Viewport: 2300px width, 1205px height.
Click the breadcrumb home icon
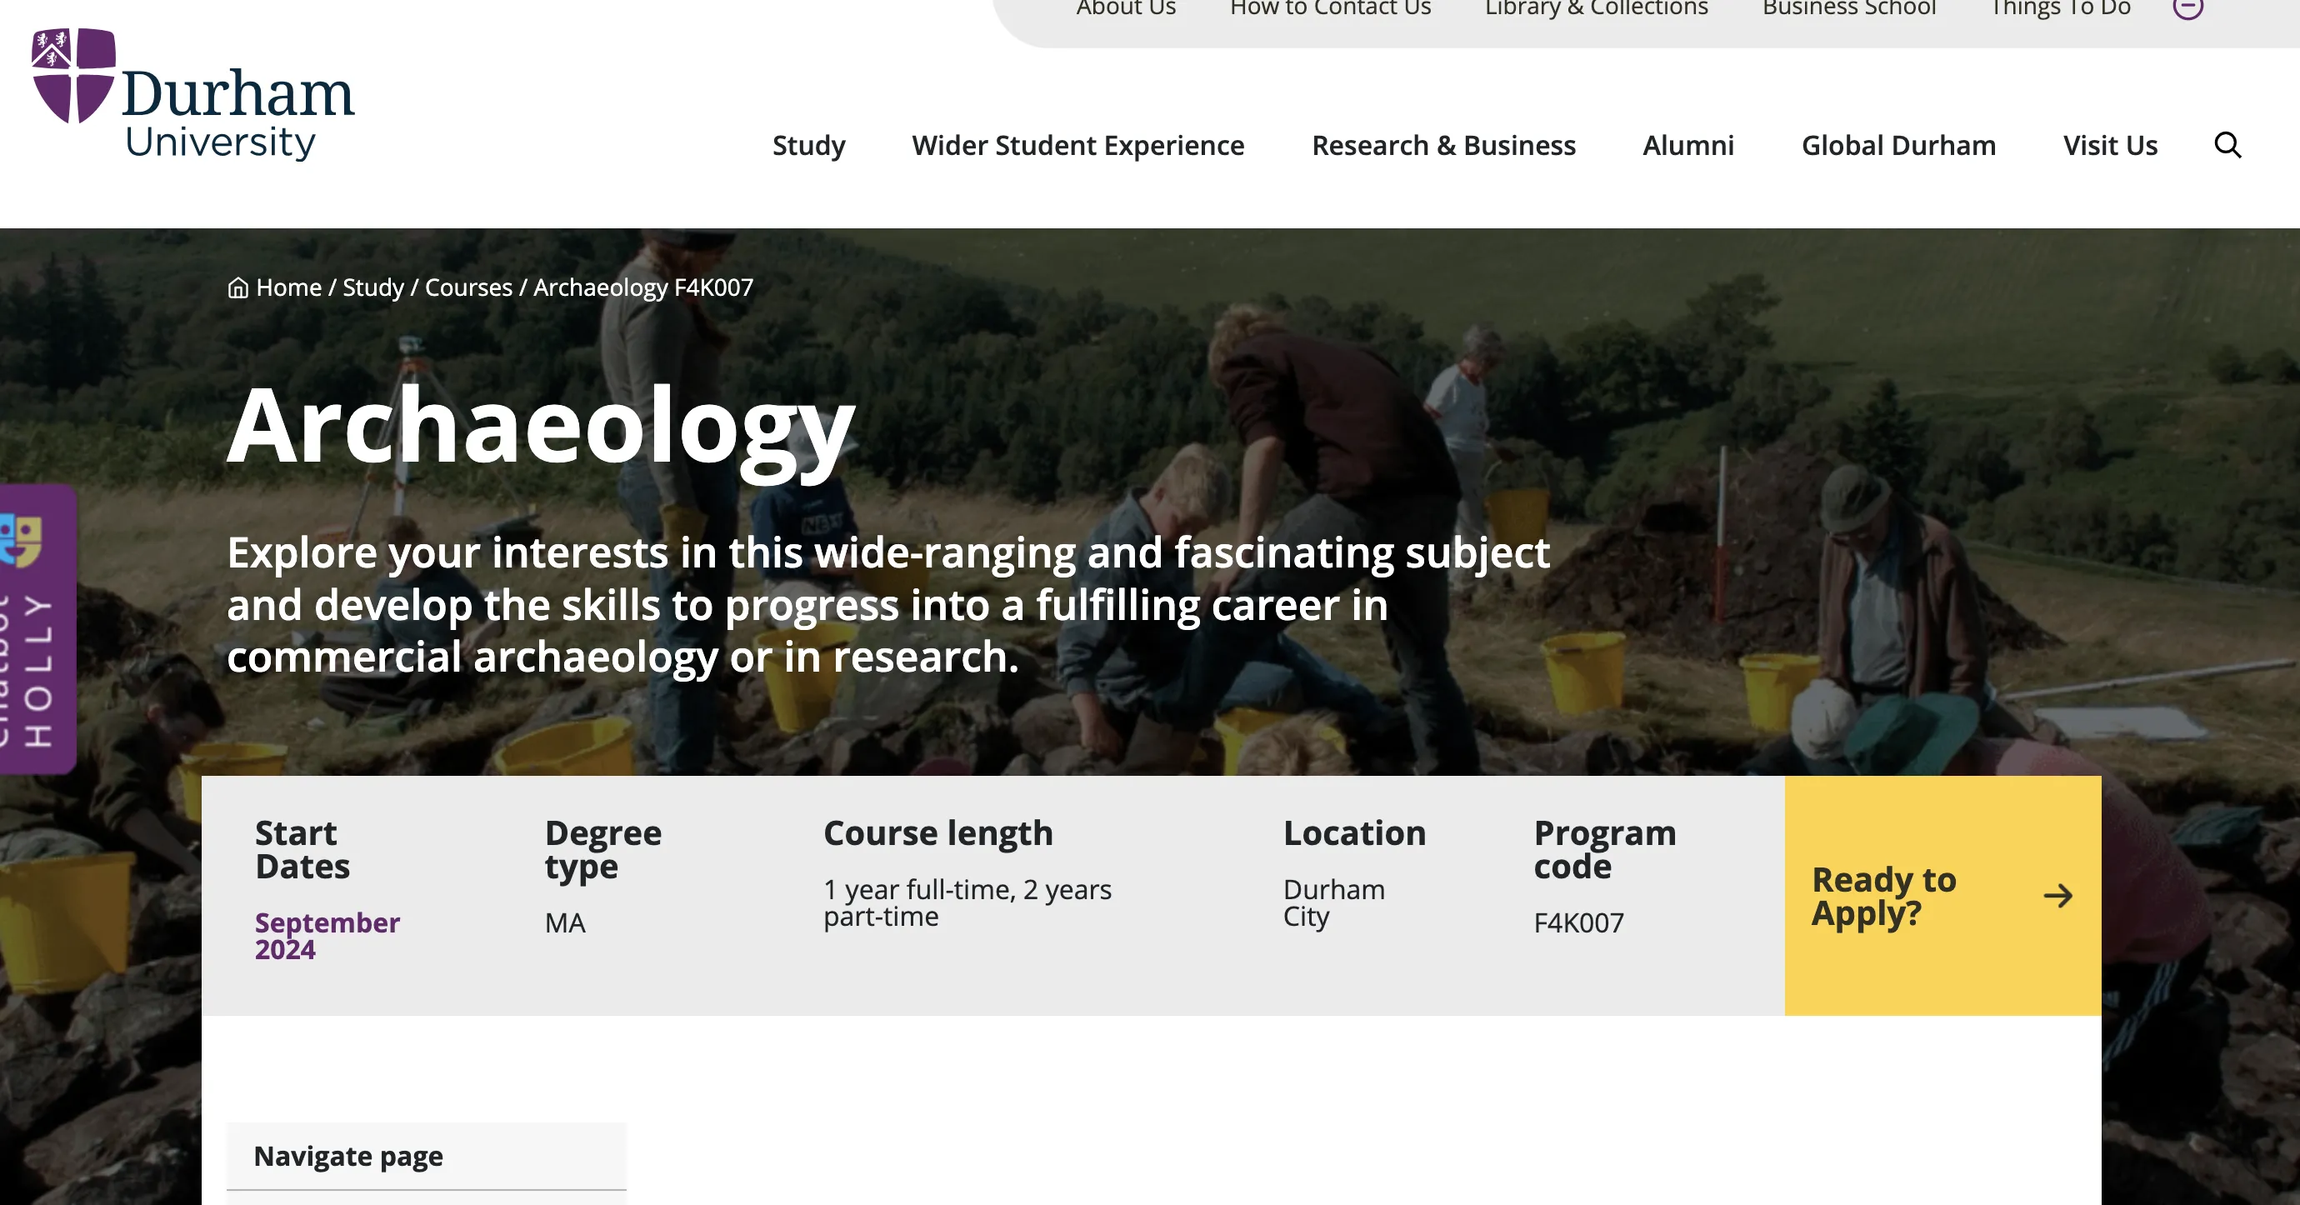coord(237,287)
